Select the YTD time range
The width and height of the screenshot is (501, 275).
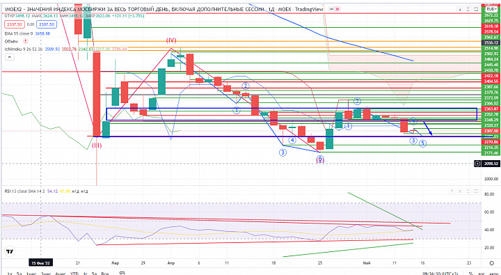(x=74, y=274)
